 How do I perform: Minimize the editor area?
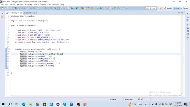pyautogui.click(x=179, y=12)
